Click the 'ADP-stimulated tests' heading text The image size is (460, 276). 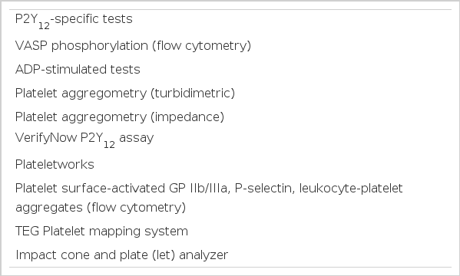pyautogui.click(x=78, y=70)
